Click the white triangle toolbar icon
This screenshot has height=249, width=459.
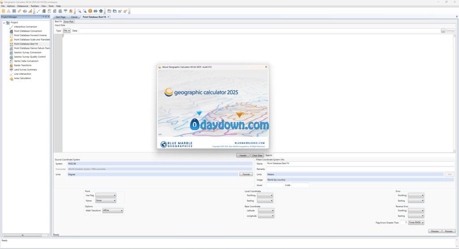pos(9,11)
